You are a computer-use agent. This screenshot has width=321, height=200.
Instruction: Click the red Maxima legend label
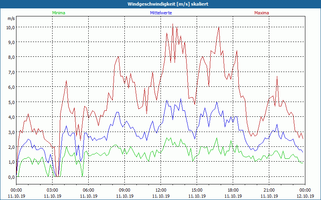pyautogui.click(x=262, y=13)
